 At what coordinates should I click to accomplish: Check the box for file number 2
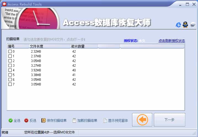10,61
